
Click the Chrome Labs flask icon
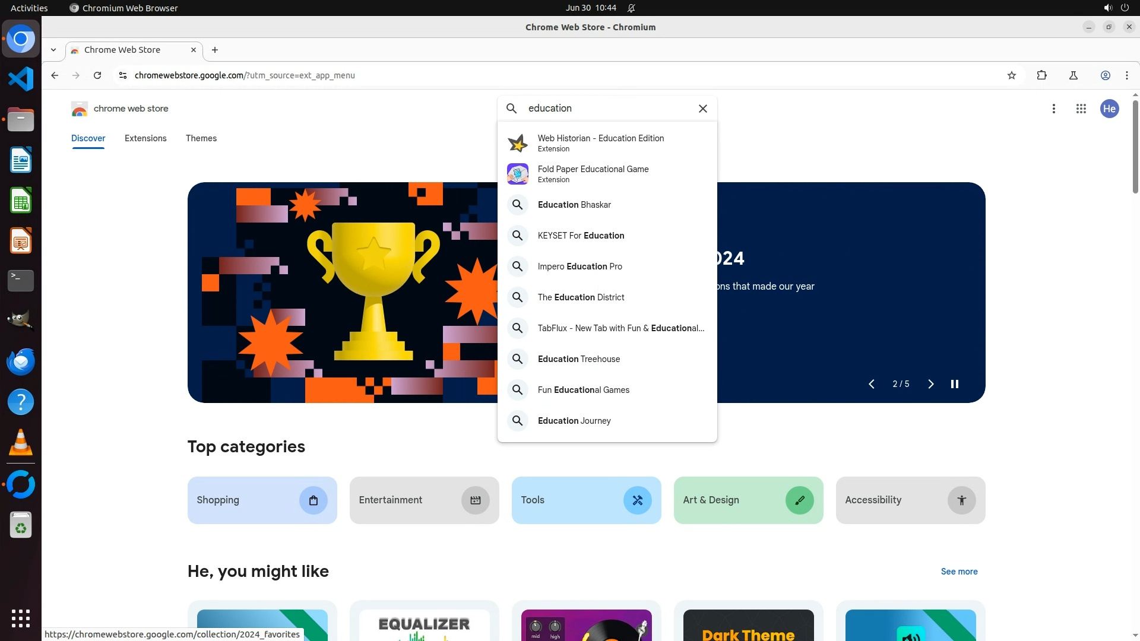[x=1073, y=75]
